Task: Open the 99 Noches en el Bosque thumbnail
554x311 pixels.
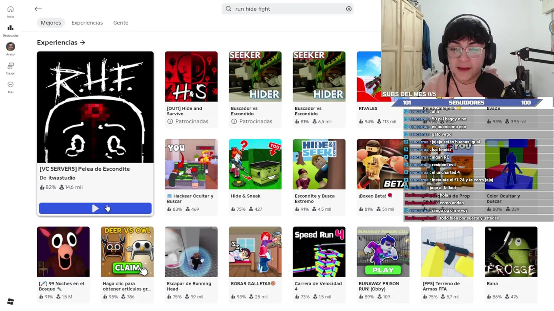Action: 63,251
